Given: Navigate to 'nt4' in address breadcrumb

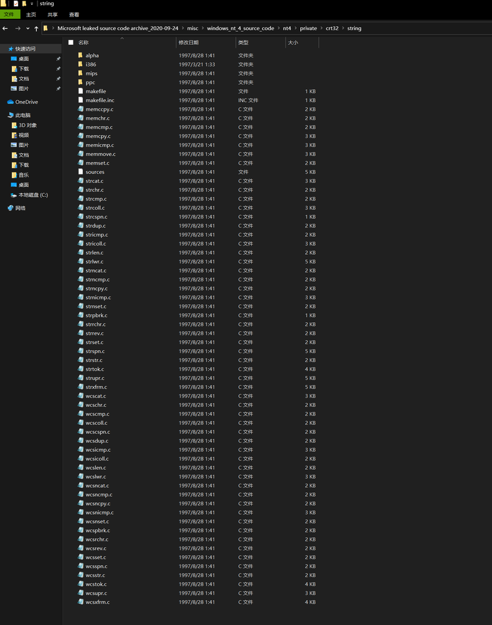Looking at the screenshot, I should [287, 28].
